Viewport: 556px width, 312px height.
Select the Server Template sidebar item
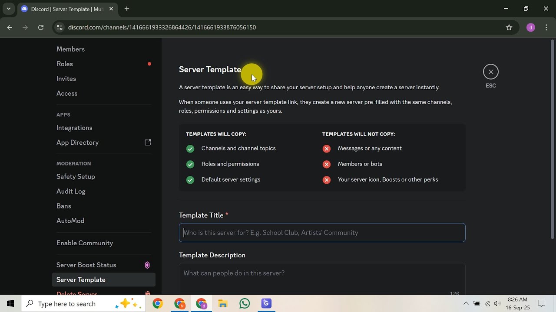click(103, 280)
